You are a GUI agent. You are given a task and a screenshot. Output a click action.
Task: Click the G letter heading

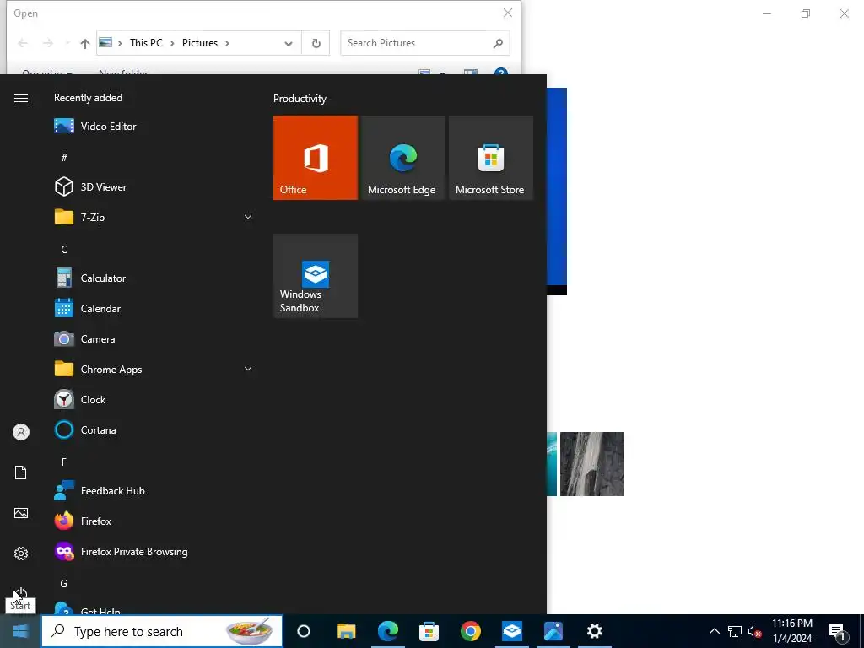pos(64,583)
